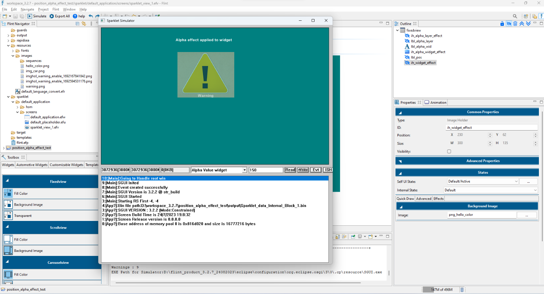Click the double down-arrow icon in Outline
This screenshot has width=544, height=294.
pyautogui.click(x=528, y=23)
